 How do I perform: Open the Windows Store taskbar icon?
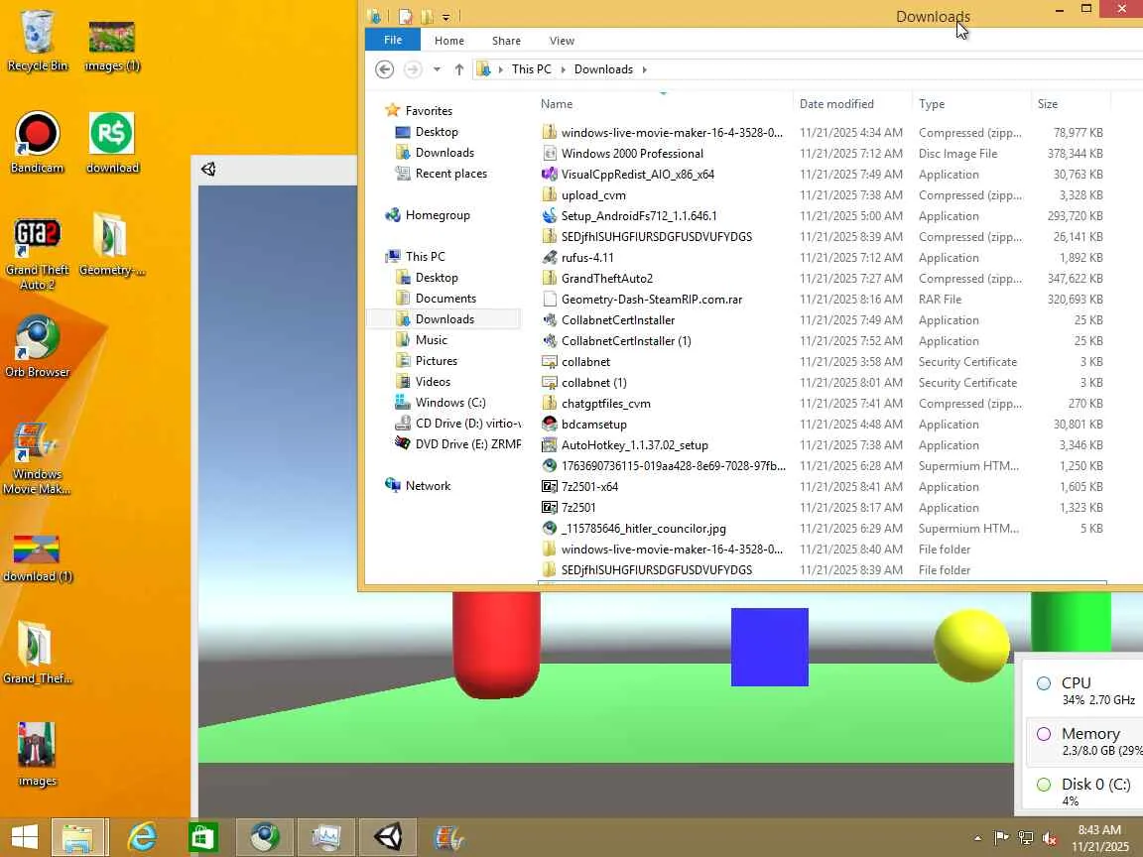203,836
